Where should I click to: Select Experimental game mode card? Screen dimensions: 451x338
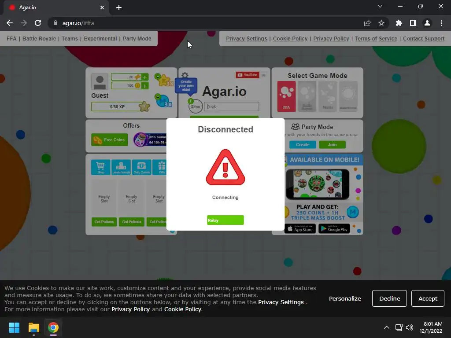click(348, 96)
